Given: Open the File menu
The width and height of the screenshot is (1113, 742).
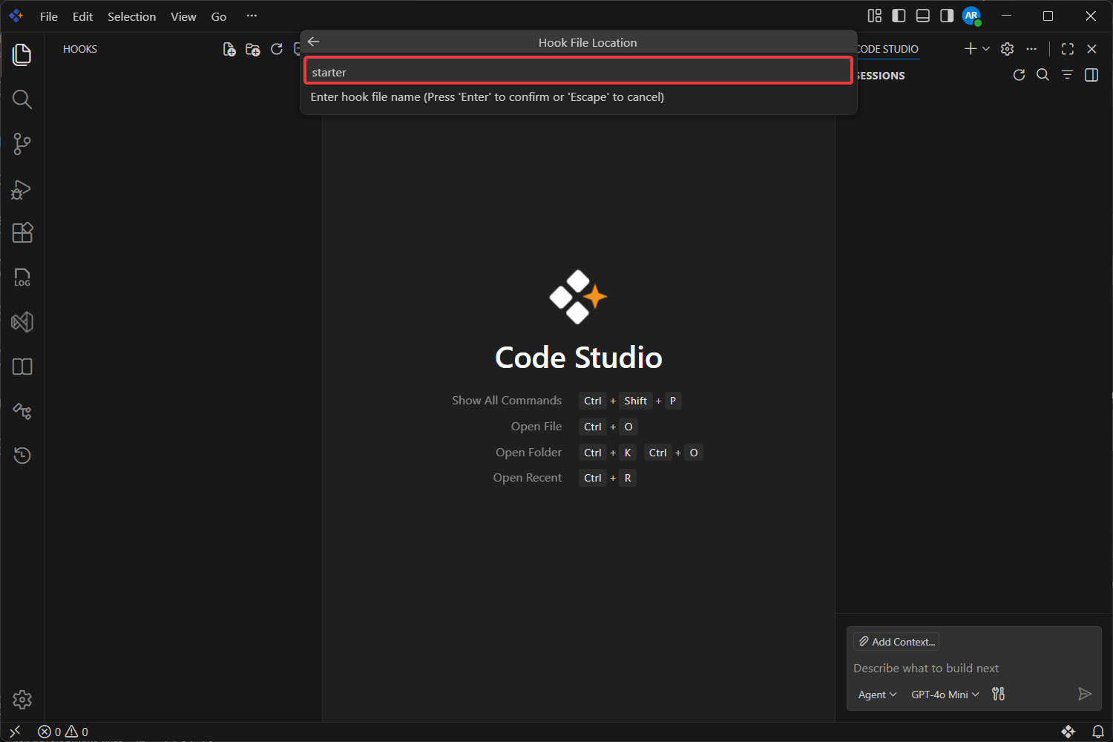Looking at the screenshot, I should [x=48, y=16].
